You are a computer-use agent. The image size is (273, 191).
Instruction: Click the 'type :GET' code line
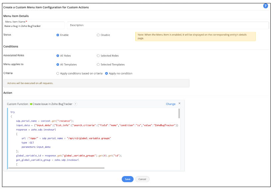28,143
